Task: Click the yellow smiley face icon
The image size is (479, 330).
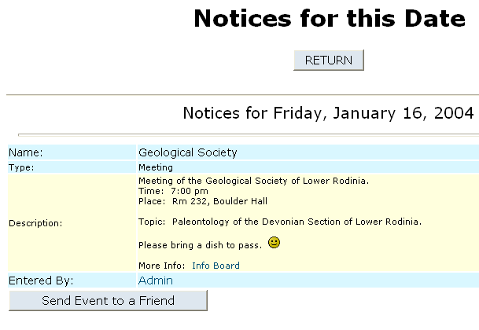Action: (x=274, y=244)
